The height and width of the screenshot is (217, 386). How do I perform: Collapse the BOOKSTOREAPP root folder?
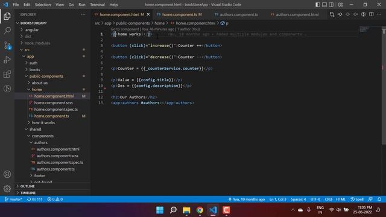(33, 23)
